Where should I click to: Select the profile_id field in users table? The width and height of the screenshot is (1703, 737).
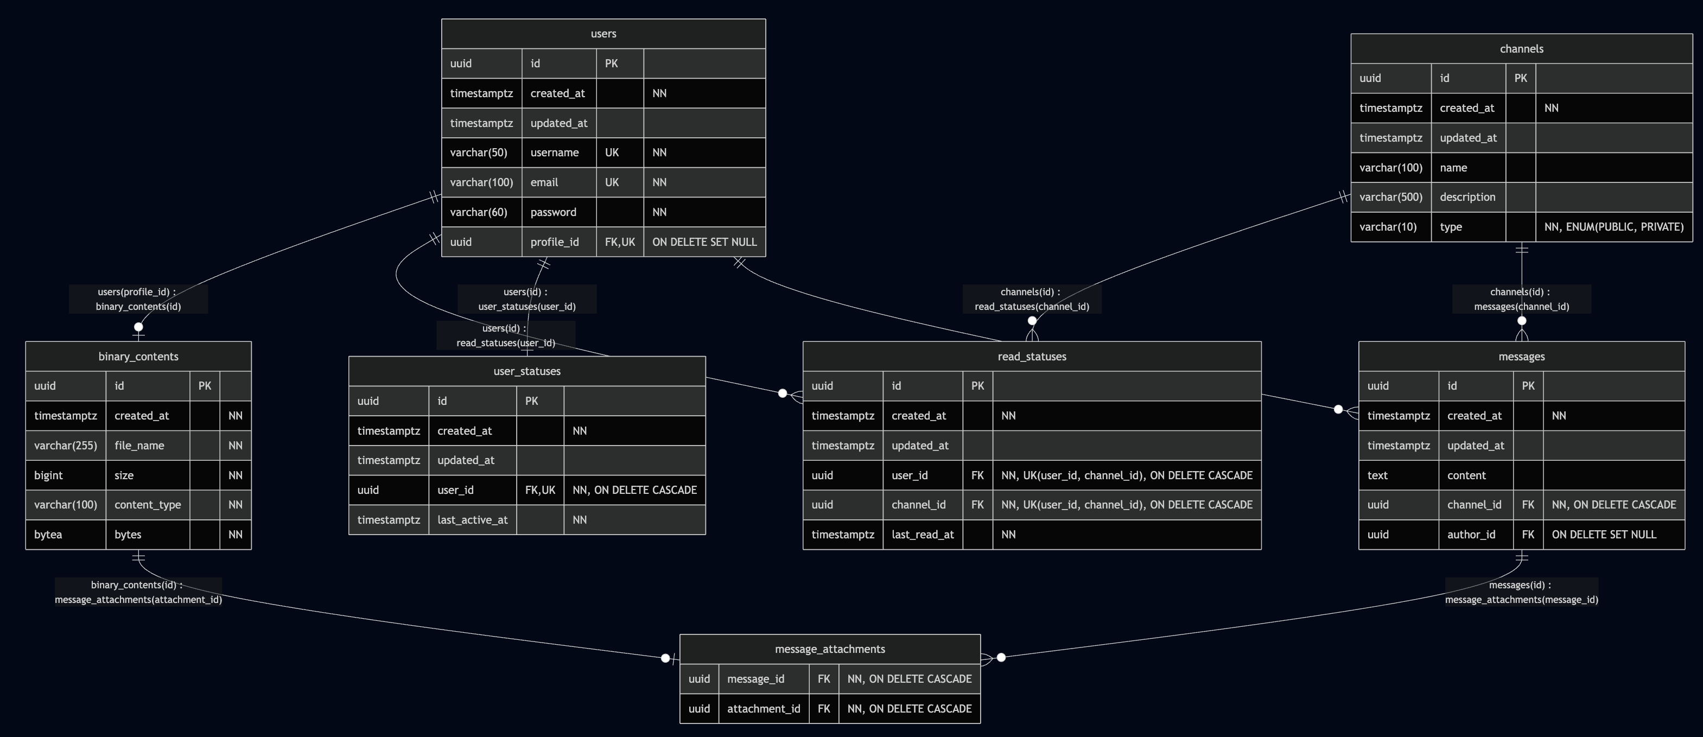pyautogui.click(x=554, y=242)
